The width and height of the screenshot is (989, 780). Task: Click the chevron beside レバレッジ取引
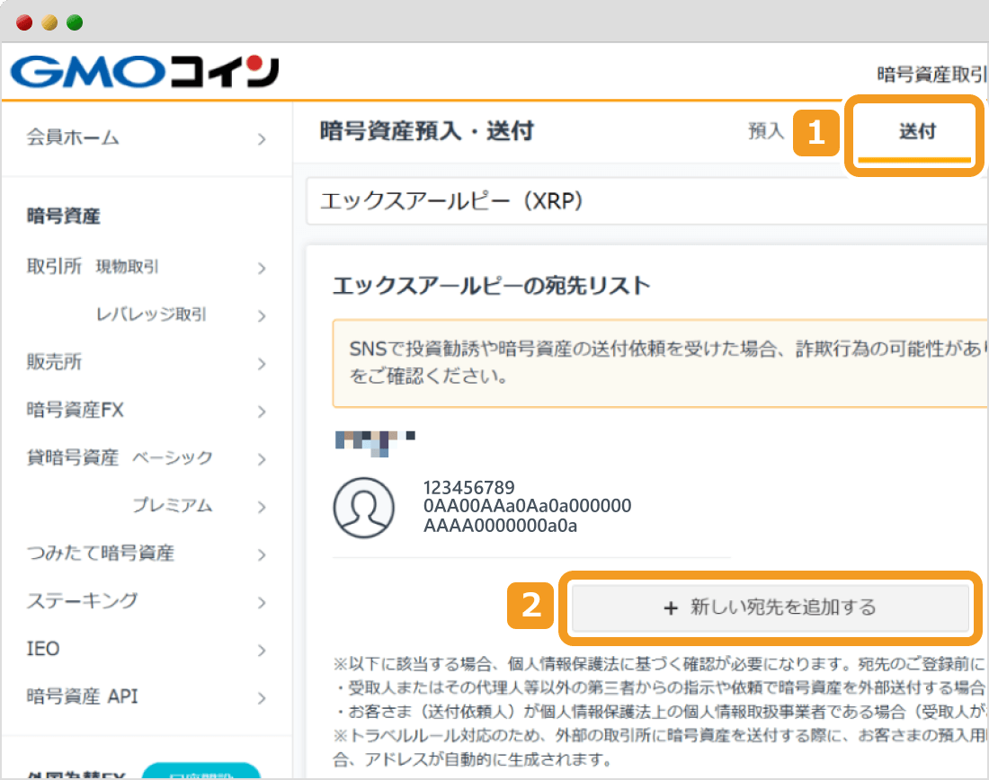coord(262,315)
